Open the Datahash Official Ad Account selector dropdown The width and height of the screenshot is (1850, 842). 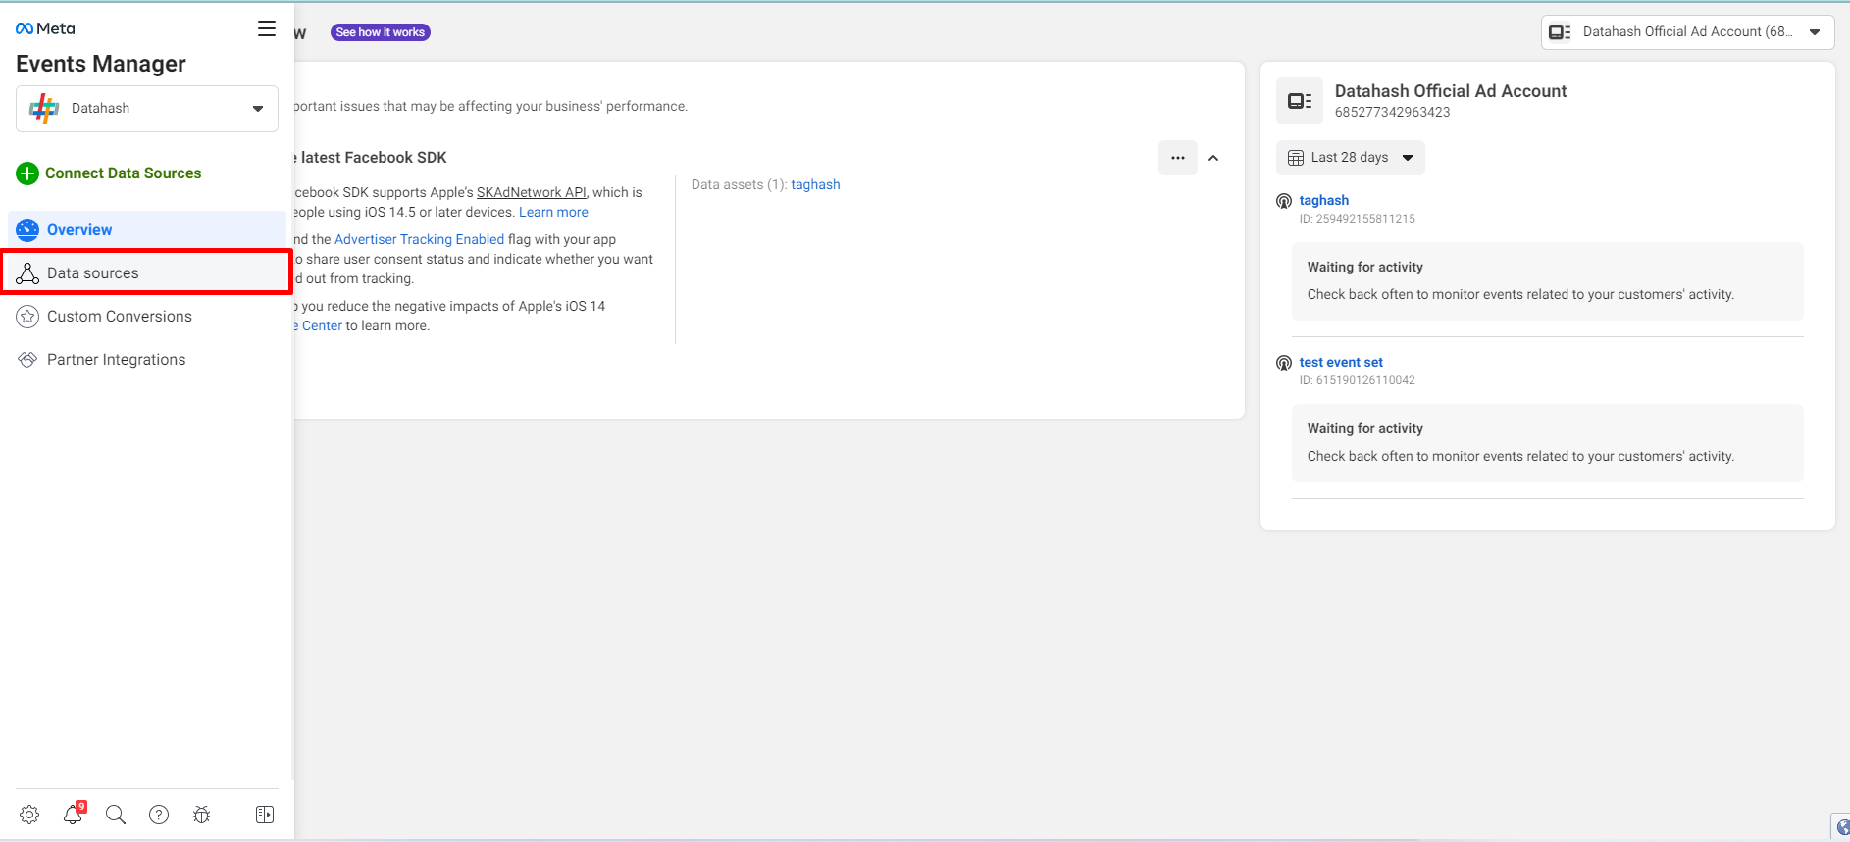(x=1687, y=32)
